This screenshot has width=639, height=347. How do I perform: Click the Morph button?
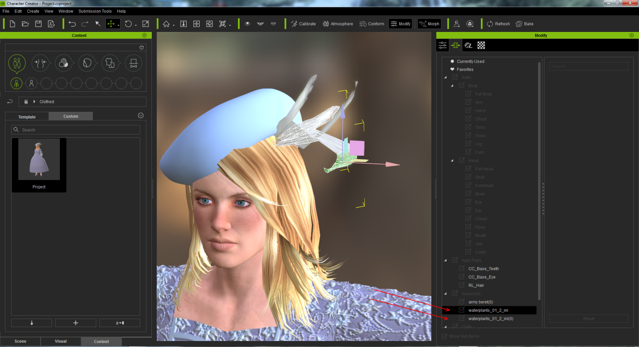pos(429,24)
